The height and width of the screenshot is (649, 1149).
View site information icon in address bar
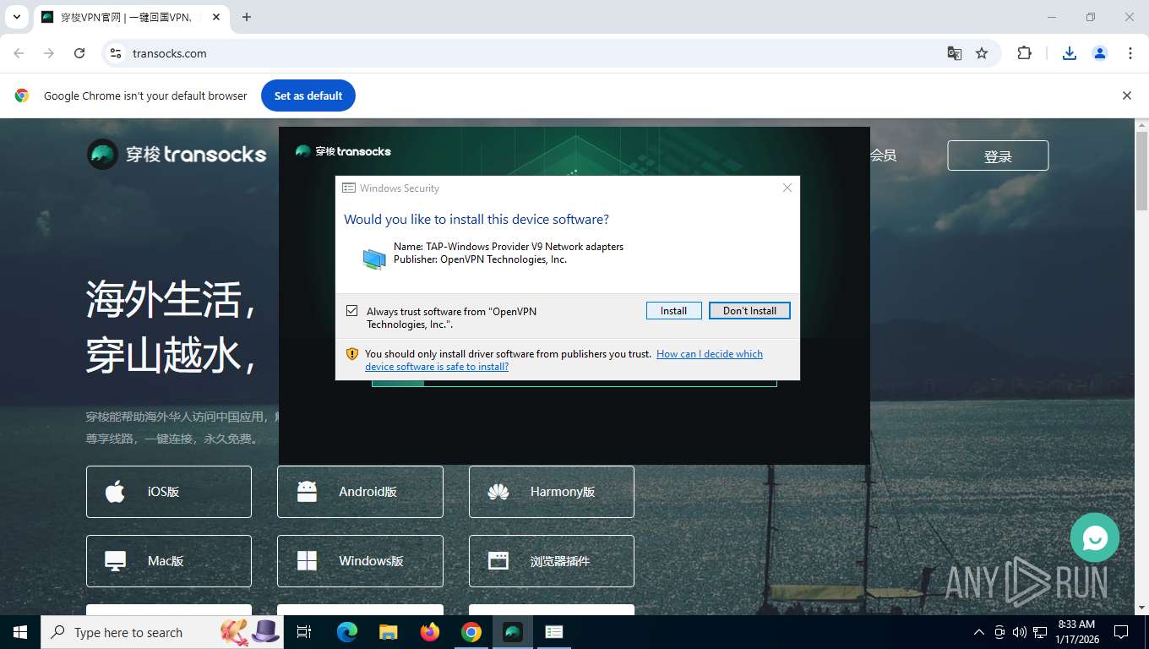tap(116, 53)
